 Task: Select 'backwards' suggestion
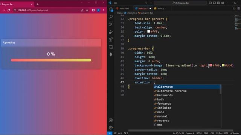click(187, 95)
